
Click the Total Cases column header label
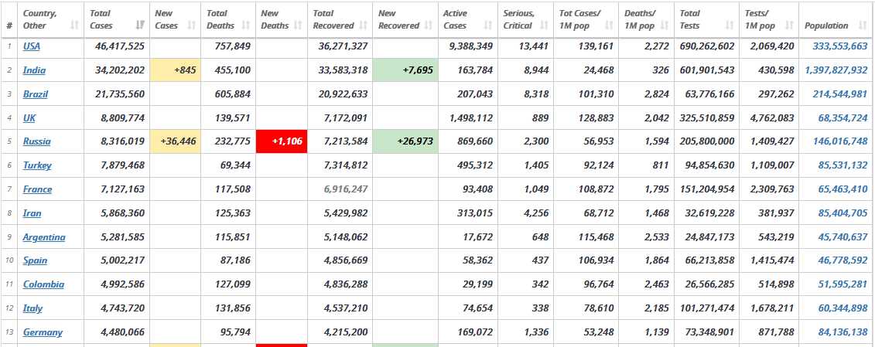pyautogui.click(x=101, y=19)
